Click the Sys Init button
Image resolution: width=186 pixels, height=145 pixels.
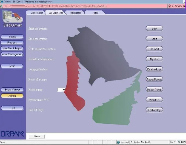click(154, 59)
